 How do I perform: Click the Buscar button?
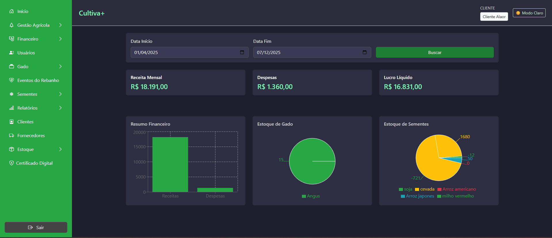(435, 52)
